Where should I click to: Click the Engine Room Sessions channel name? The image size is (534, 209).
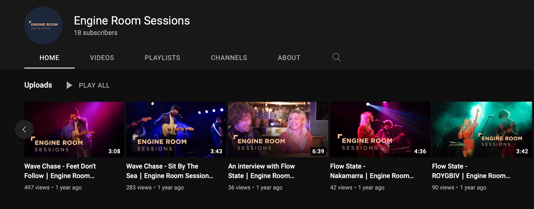click(x=132, y=21)
